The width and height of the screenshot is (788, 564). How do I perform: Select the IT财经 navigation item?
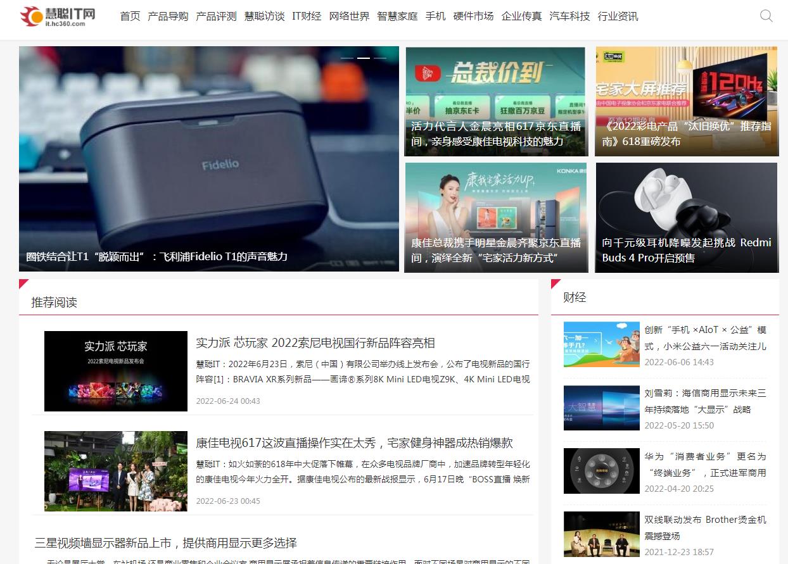[307, 16]
